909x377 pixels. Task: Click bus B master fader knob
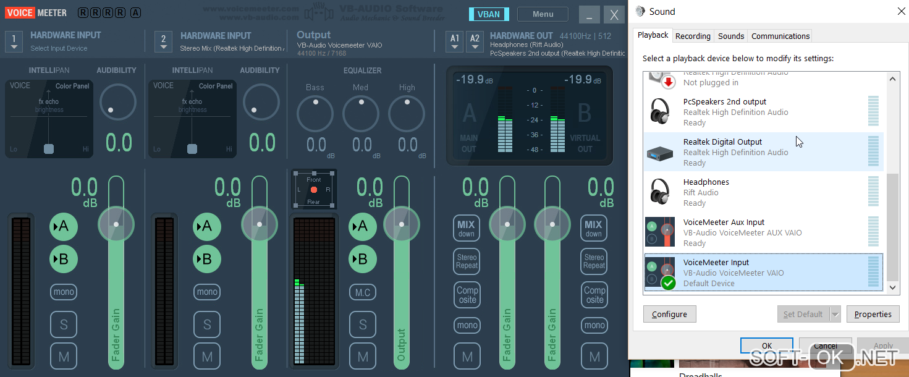pyautogui.click(x=552, y=224)
